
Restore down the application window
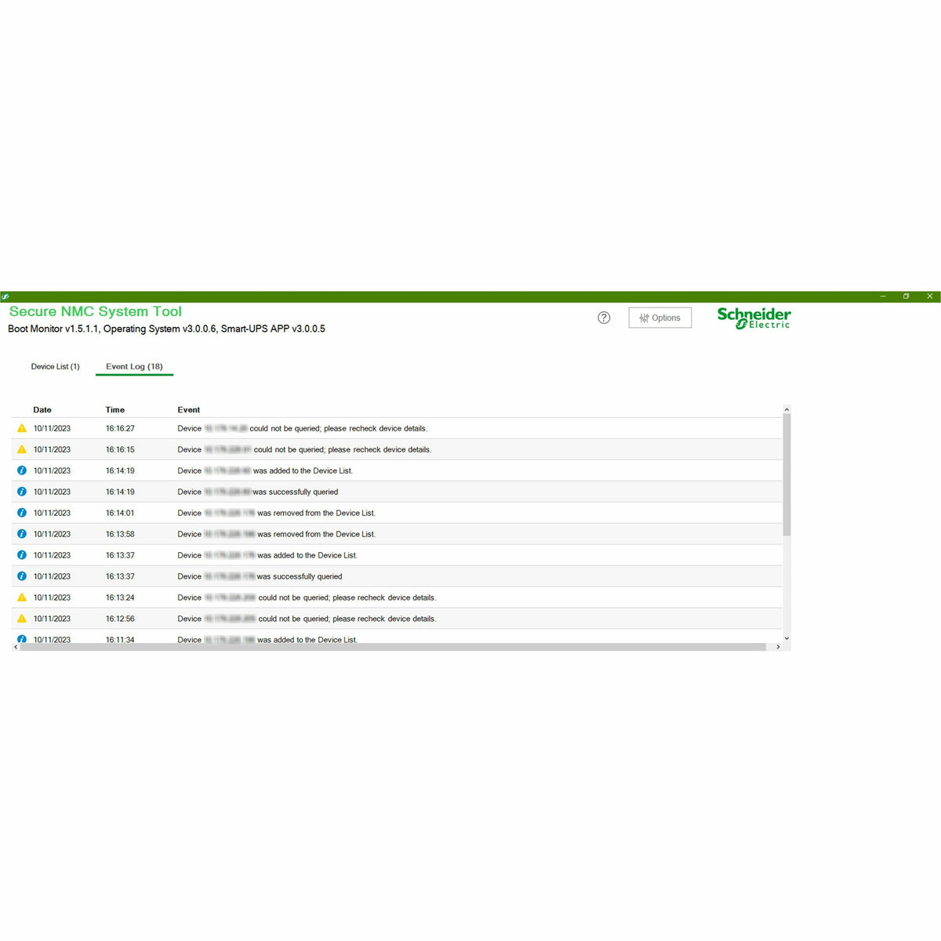click(906, 296)
